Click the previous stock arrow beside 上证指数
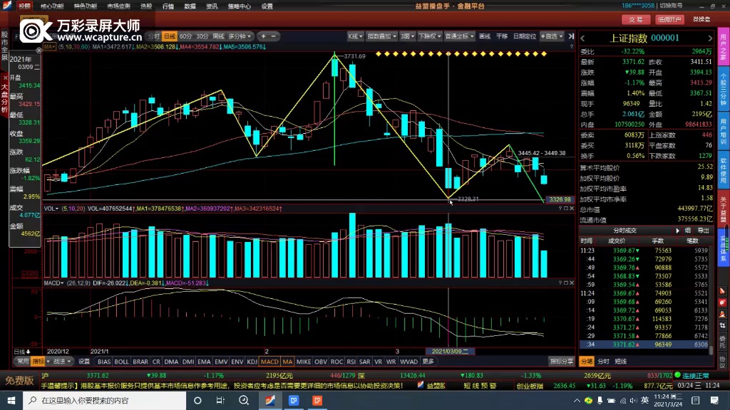730x410 pixels. pyautogui.click(x=582, y=38)
